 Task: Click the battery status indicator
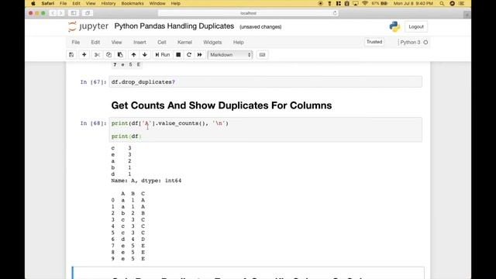380,3
